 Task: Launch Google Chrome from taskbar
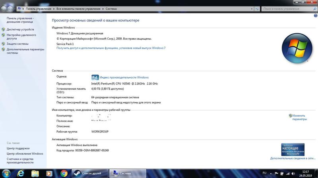tap(64, 174)
